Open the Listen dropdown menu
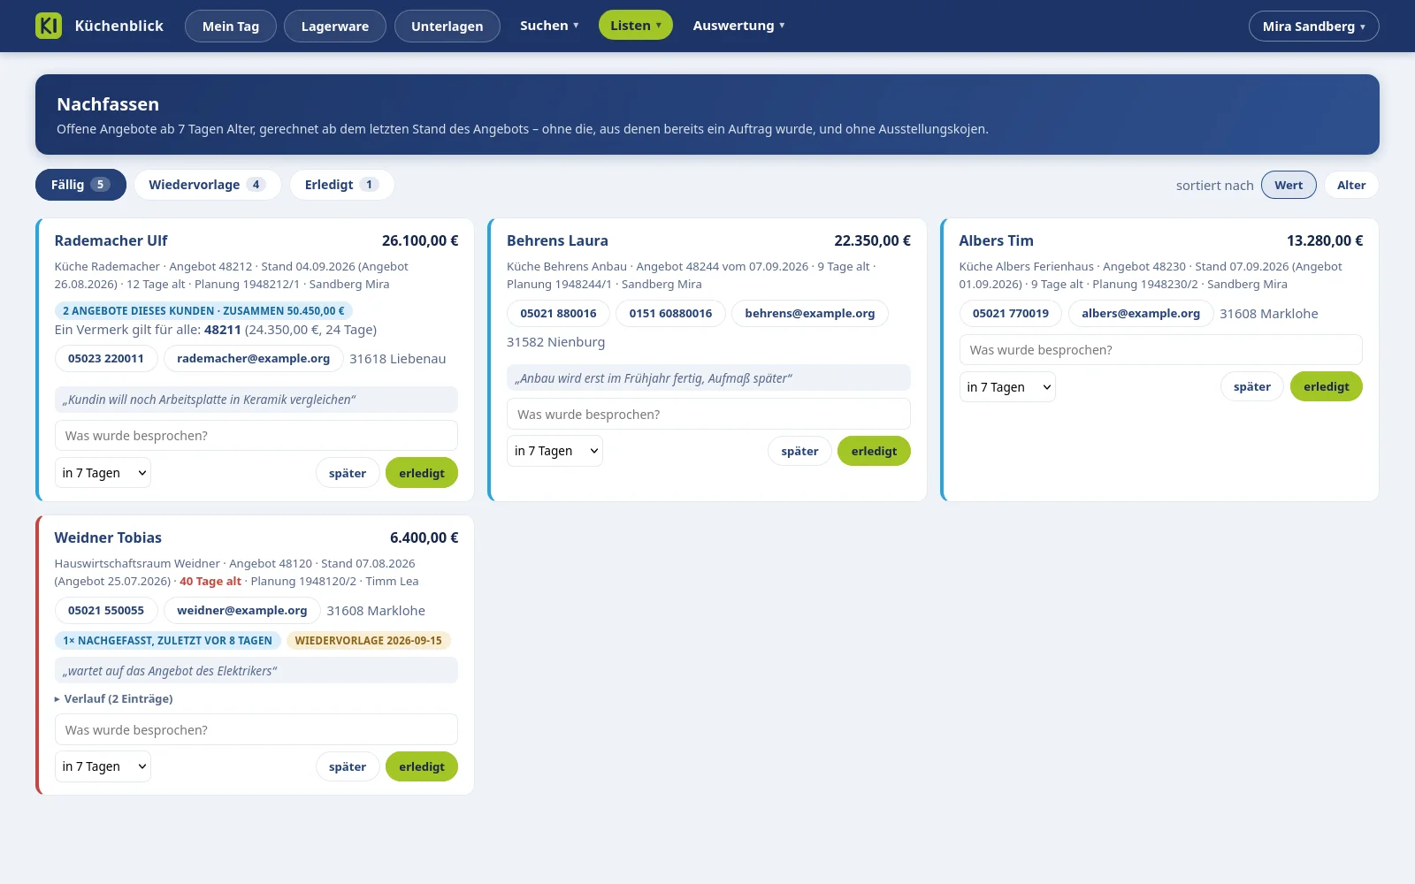Viewport: 1415px width, 884px height. point(636,26)
